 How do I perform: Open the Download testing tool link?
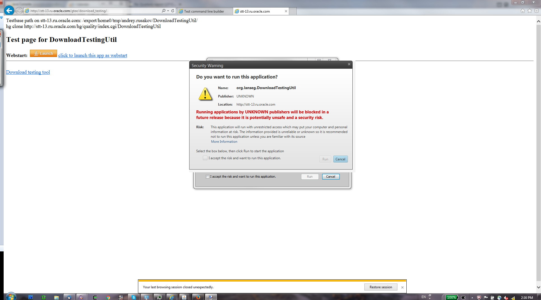click(x=28, y=72)
